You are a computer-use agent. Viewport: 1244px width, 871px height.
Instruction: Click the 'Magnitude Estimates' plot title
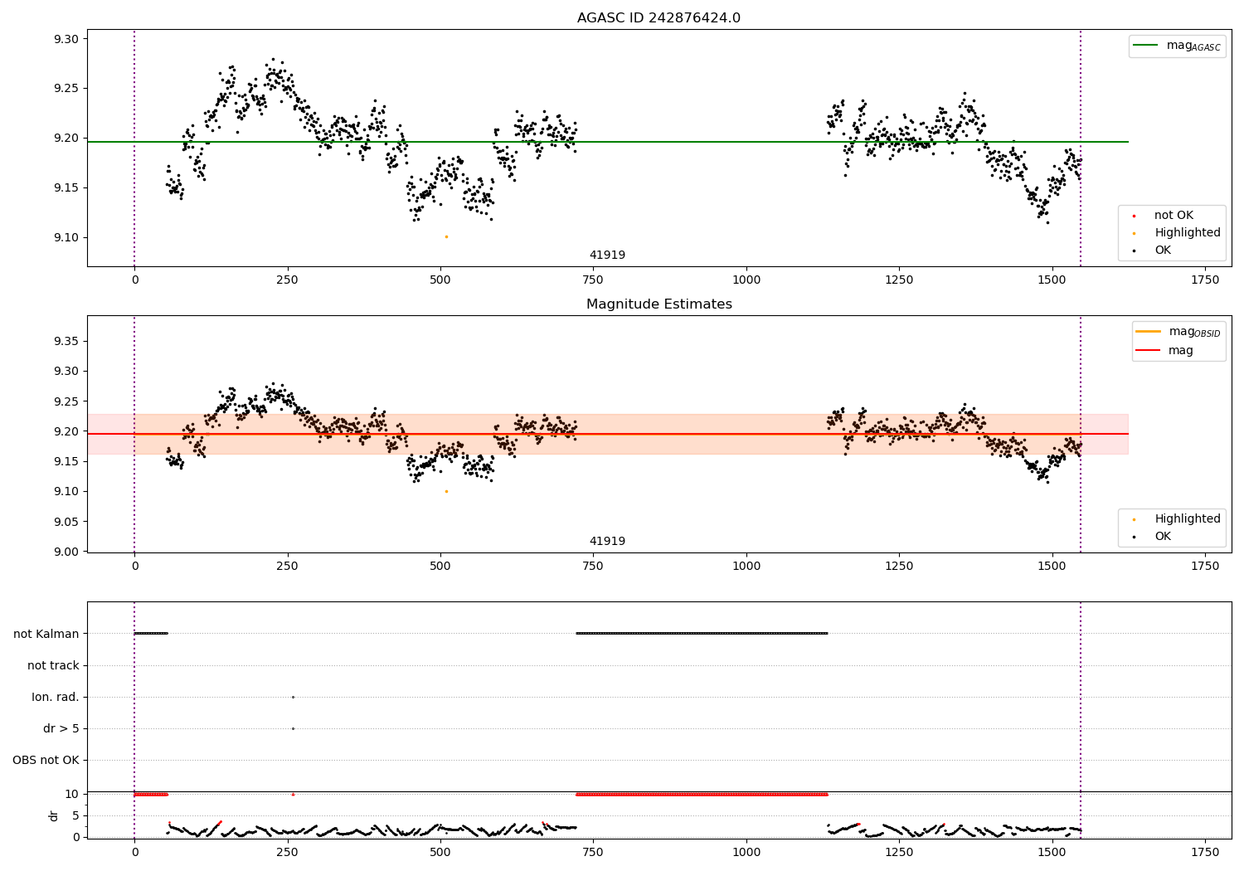(x=658, y=304)
